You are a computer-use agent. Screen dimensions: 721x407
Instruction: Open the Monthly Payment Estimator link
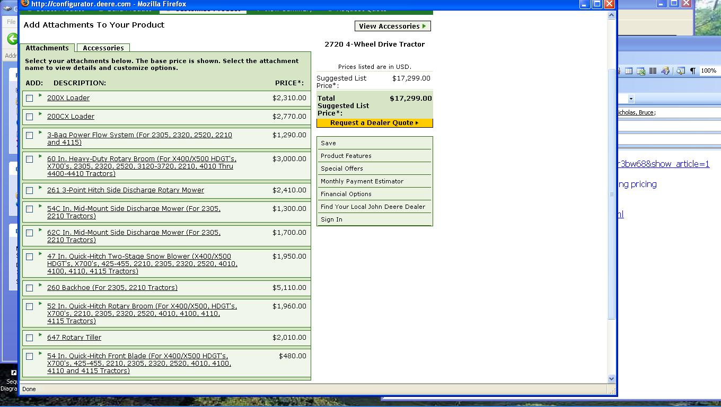click(x=362, y=181)
